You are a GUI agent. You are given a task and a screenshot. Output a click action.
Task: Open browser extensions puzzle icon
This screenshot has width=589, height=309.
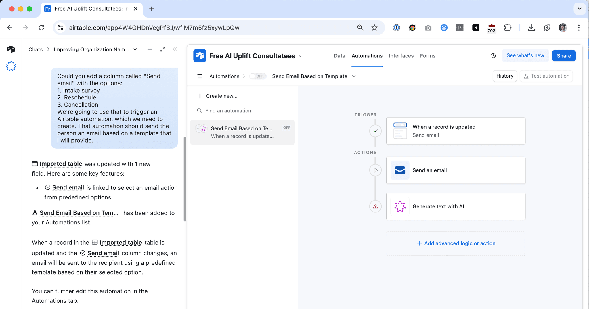[x=508, y=28]
